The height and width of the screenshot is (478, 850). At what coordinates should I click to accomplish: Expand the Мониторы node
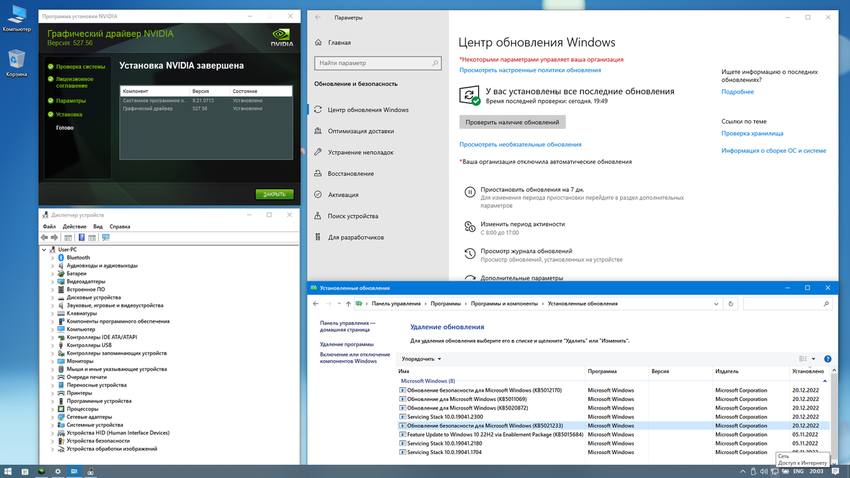[x=52, y=361]
